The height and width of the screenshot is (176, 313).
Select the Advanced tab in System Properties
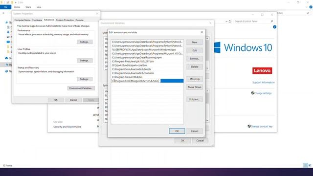pyautogui.click(x=49, y=20)
